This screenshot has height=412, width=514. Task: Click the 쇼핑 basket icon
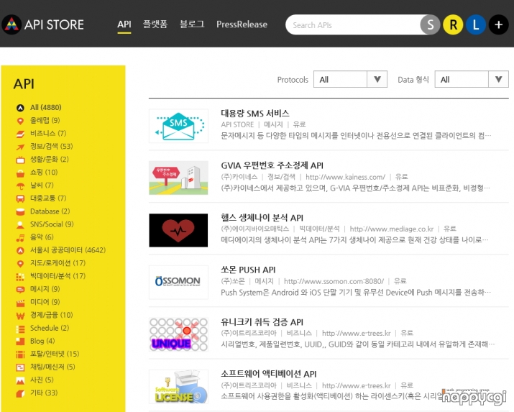pyautogui.click(x=20, y=173)
